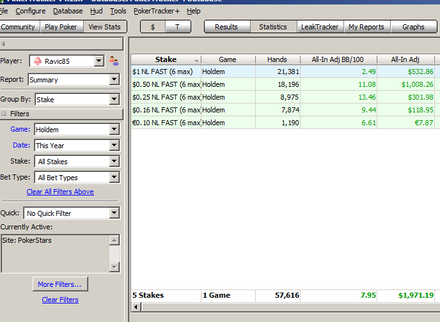Image resolution: width=440 pixels, height=322 pixels.
Task: Sort by All-In Adj BB/100 column header
Action: pos(338,59)
